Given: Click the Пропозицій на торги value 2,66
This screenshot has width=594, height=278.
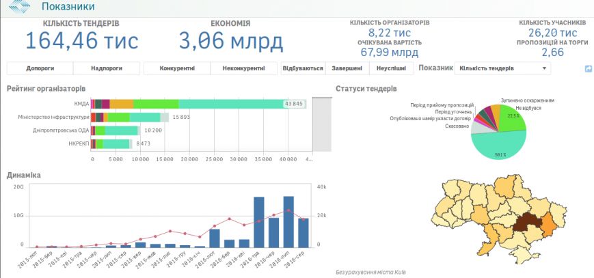Looking at the screenshot, I should pyautogui.click(x=553, y=53).
